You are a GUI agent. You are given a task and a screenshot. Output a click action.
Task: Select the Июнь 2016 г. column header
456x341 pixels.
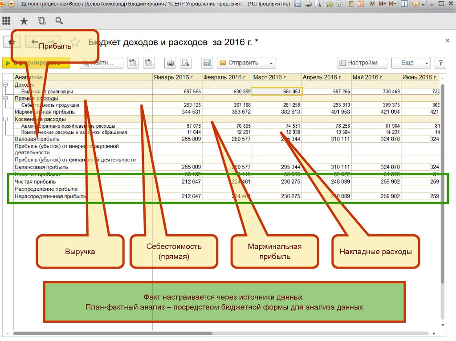420,77
